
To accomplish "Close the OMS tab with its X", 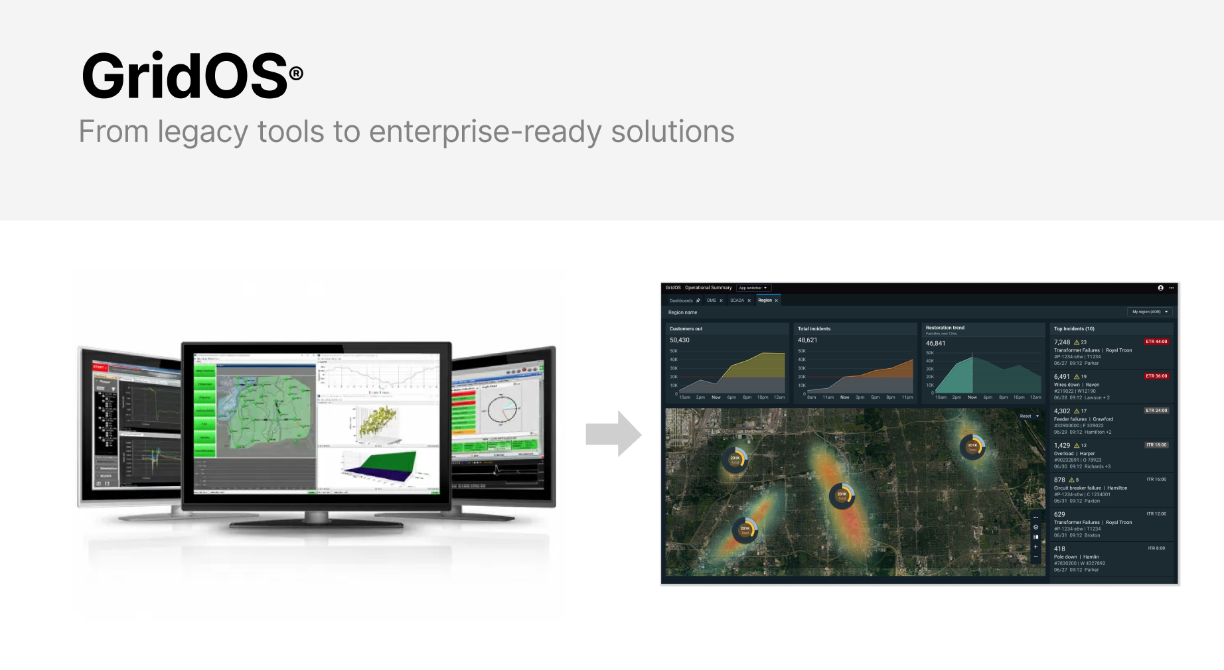I will [x=721, y=301].
